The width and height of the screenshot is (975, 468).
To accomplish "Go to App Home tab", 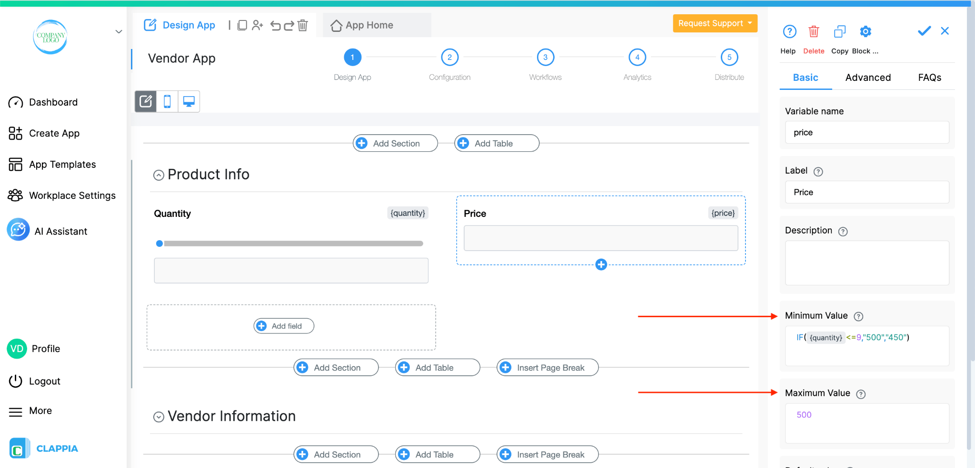I will (x=377, y=25).
